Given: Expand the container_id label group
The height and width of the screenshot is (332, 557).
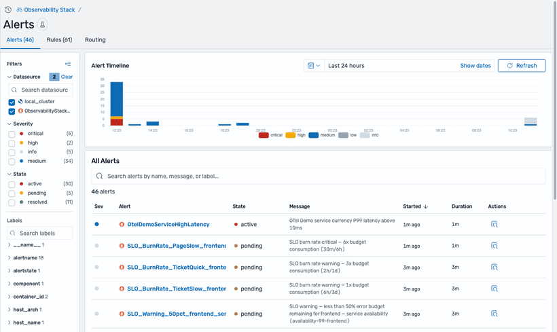Looking at the screenshot, I should point(9,297).
